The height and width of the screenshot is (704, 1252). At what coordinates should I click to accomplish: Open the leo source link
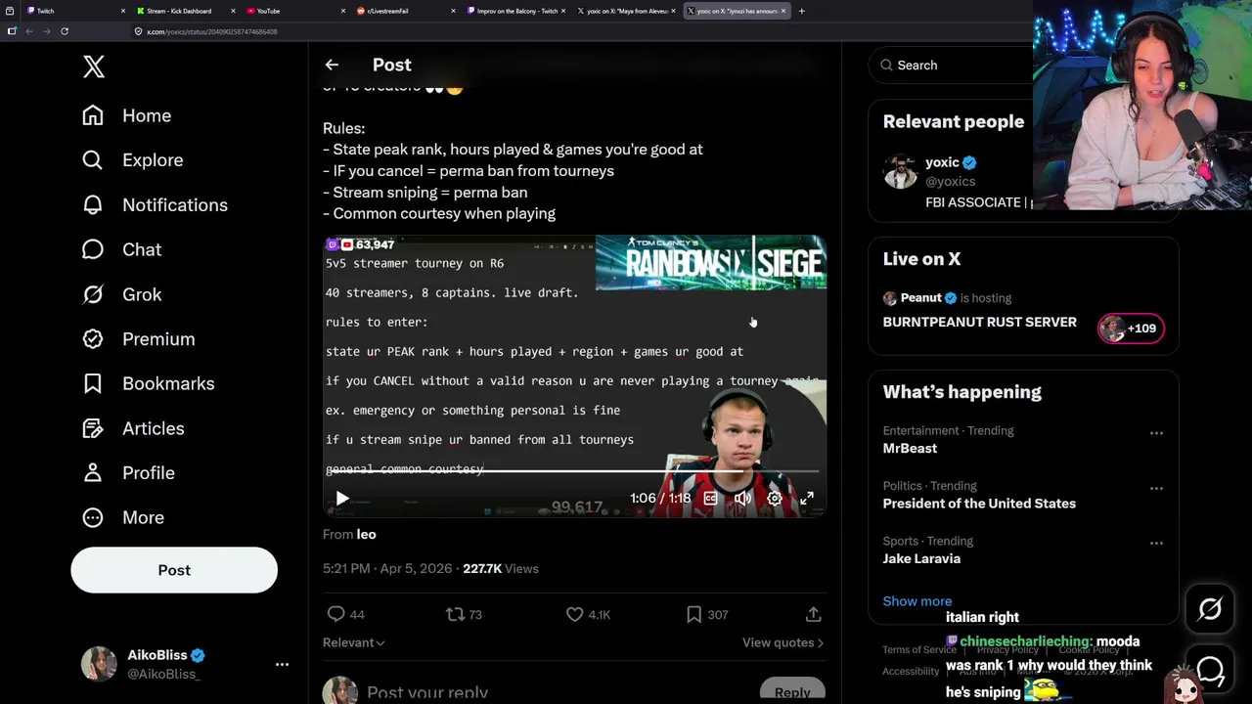(x=367, y=534)
